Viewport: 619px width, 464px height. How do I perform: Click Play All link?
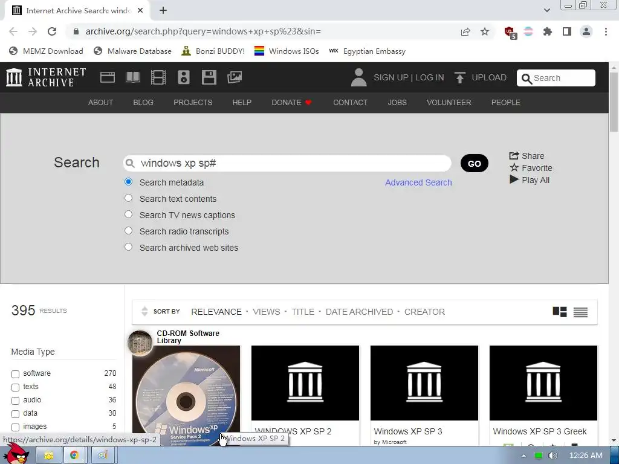[530, 180]
